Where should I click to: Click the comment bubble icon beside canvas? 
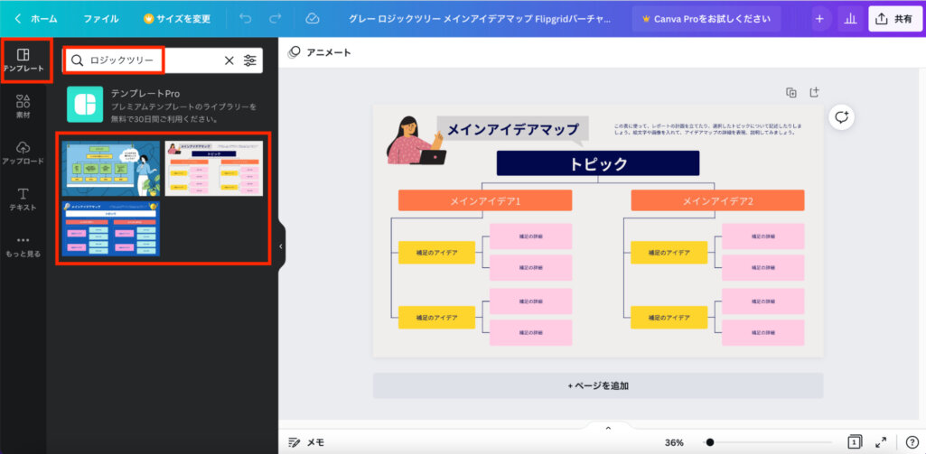click(842, 117)
